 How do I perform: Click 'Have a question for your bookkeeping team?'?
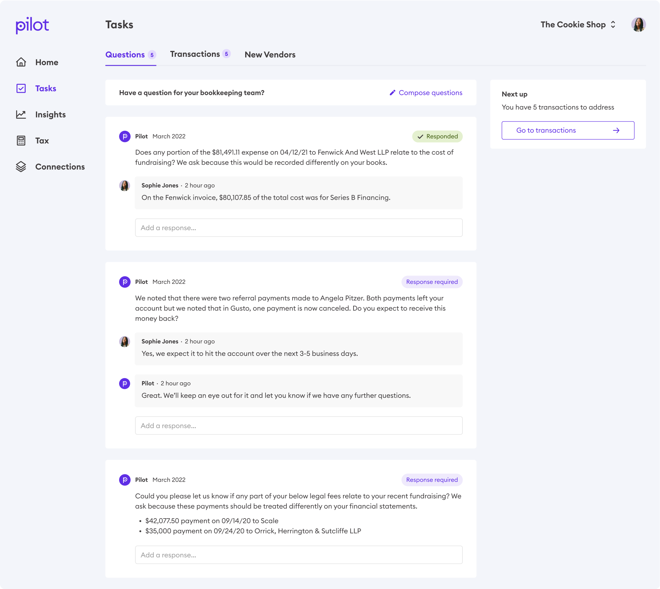(192, 93)
